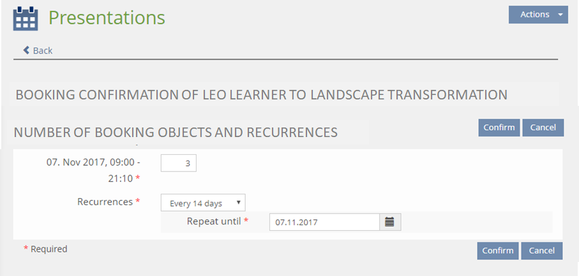Click the Presentations page title
This screenshot has width=579, height=276.
point(107,18)
